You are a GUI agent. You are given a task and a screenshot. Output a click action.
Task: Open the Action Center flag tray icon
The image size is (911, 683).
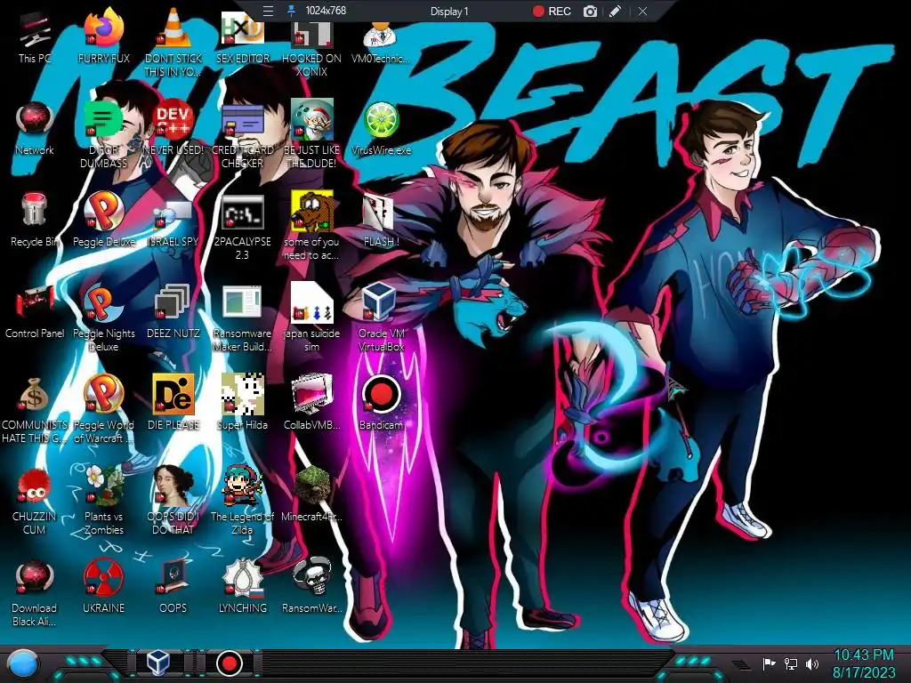770,663
